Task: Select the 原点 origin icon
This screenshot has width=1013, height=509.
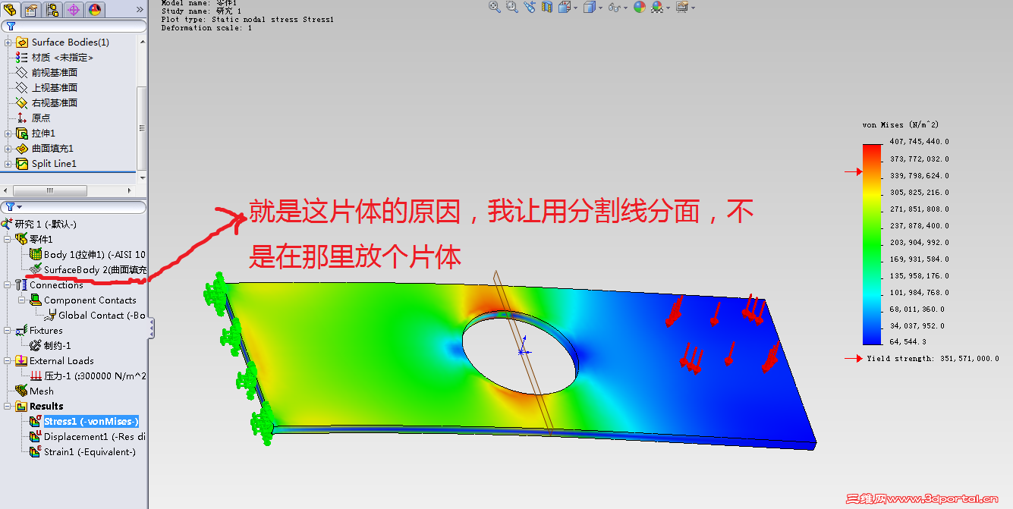Action: point(22,118)
